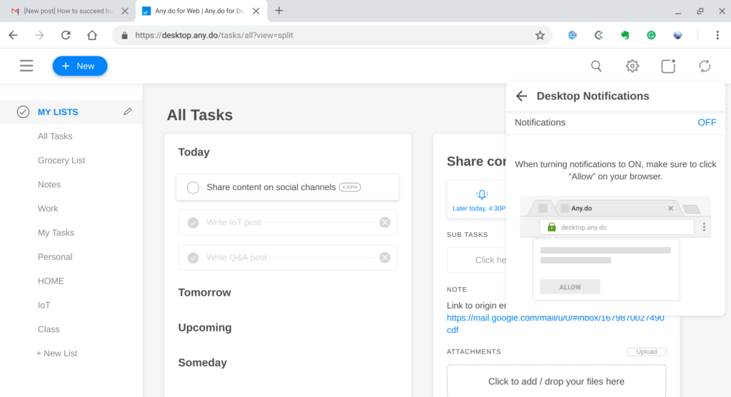The height and width of the screenshot is (397, 731).
Task: Open the IoT list
Action: (44, 305)
